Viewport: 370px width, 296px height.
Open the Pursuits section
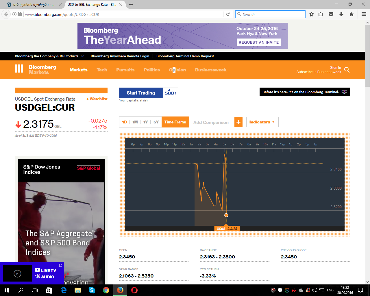coord(125,70)
